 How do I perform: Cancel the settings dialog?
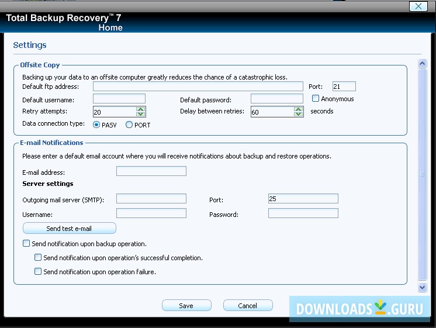[x=248, y=305]
